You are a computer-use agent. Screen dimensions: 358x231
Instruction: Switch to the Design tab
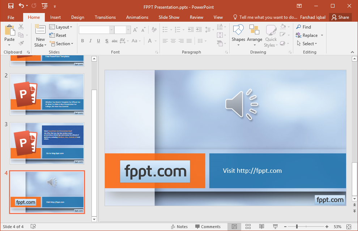(x=77, y=17)
